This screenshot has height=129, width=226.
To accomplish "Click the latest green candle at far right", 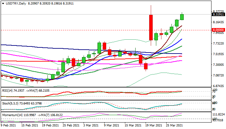I will (182, 17).
